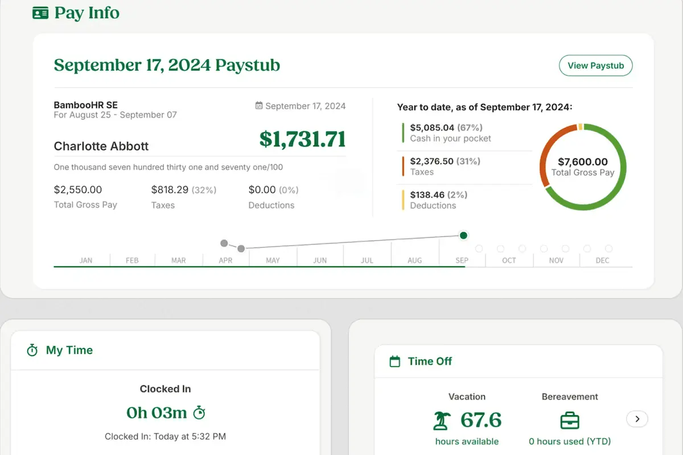The height and width of the screenshot is (455, 683).
Task: Click the 0 hours used (YTD) text
Action: (x=570, y=441)
